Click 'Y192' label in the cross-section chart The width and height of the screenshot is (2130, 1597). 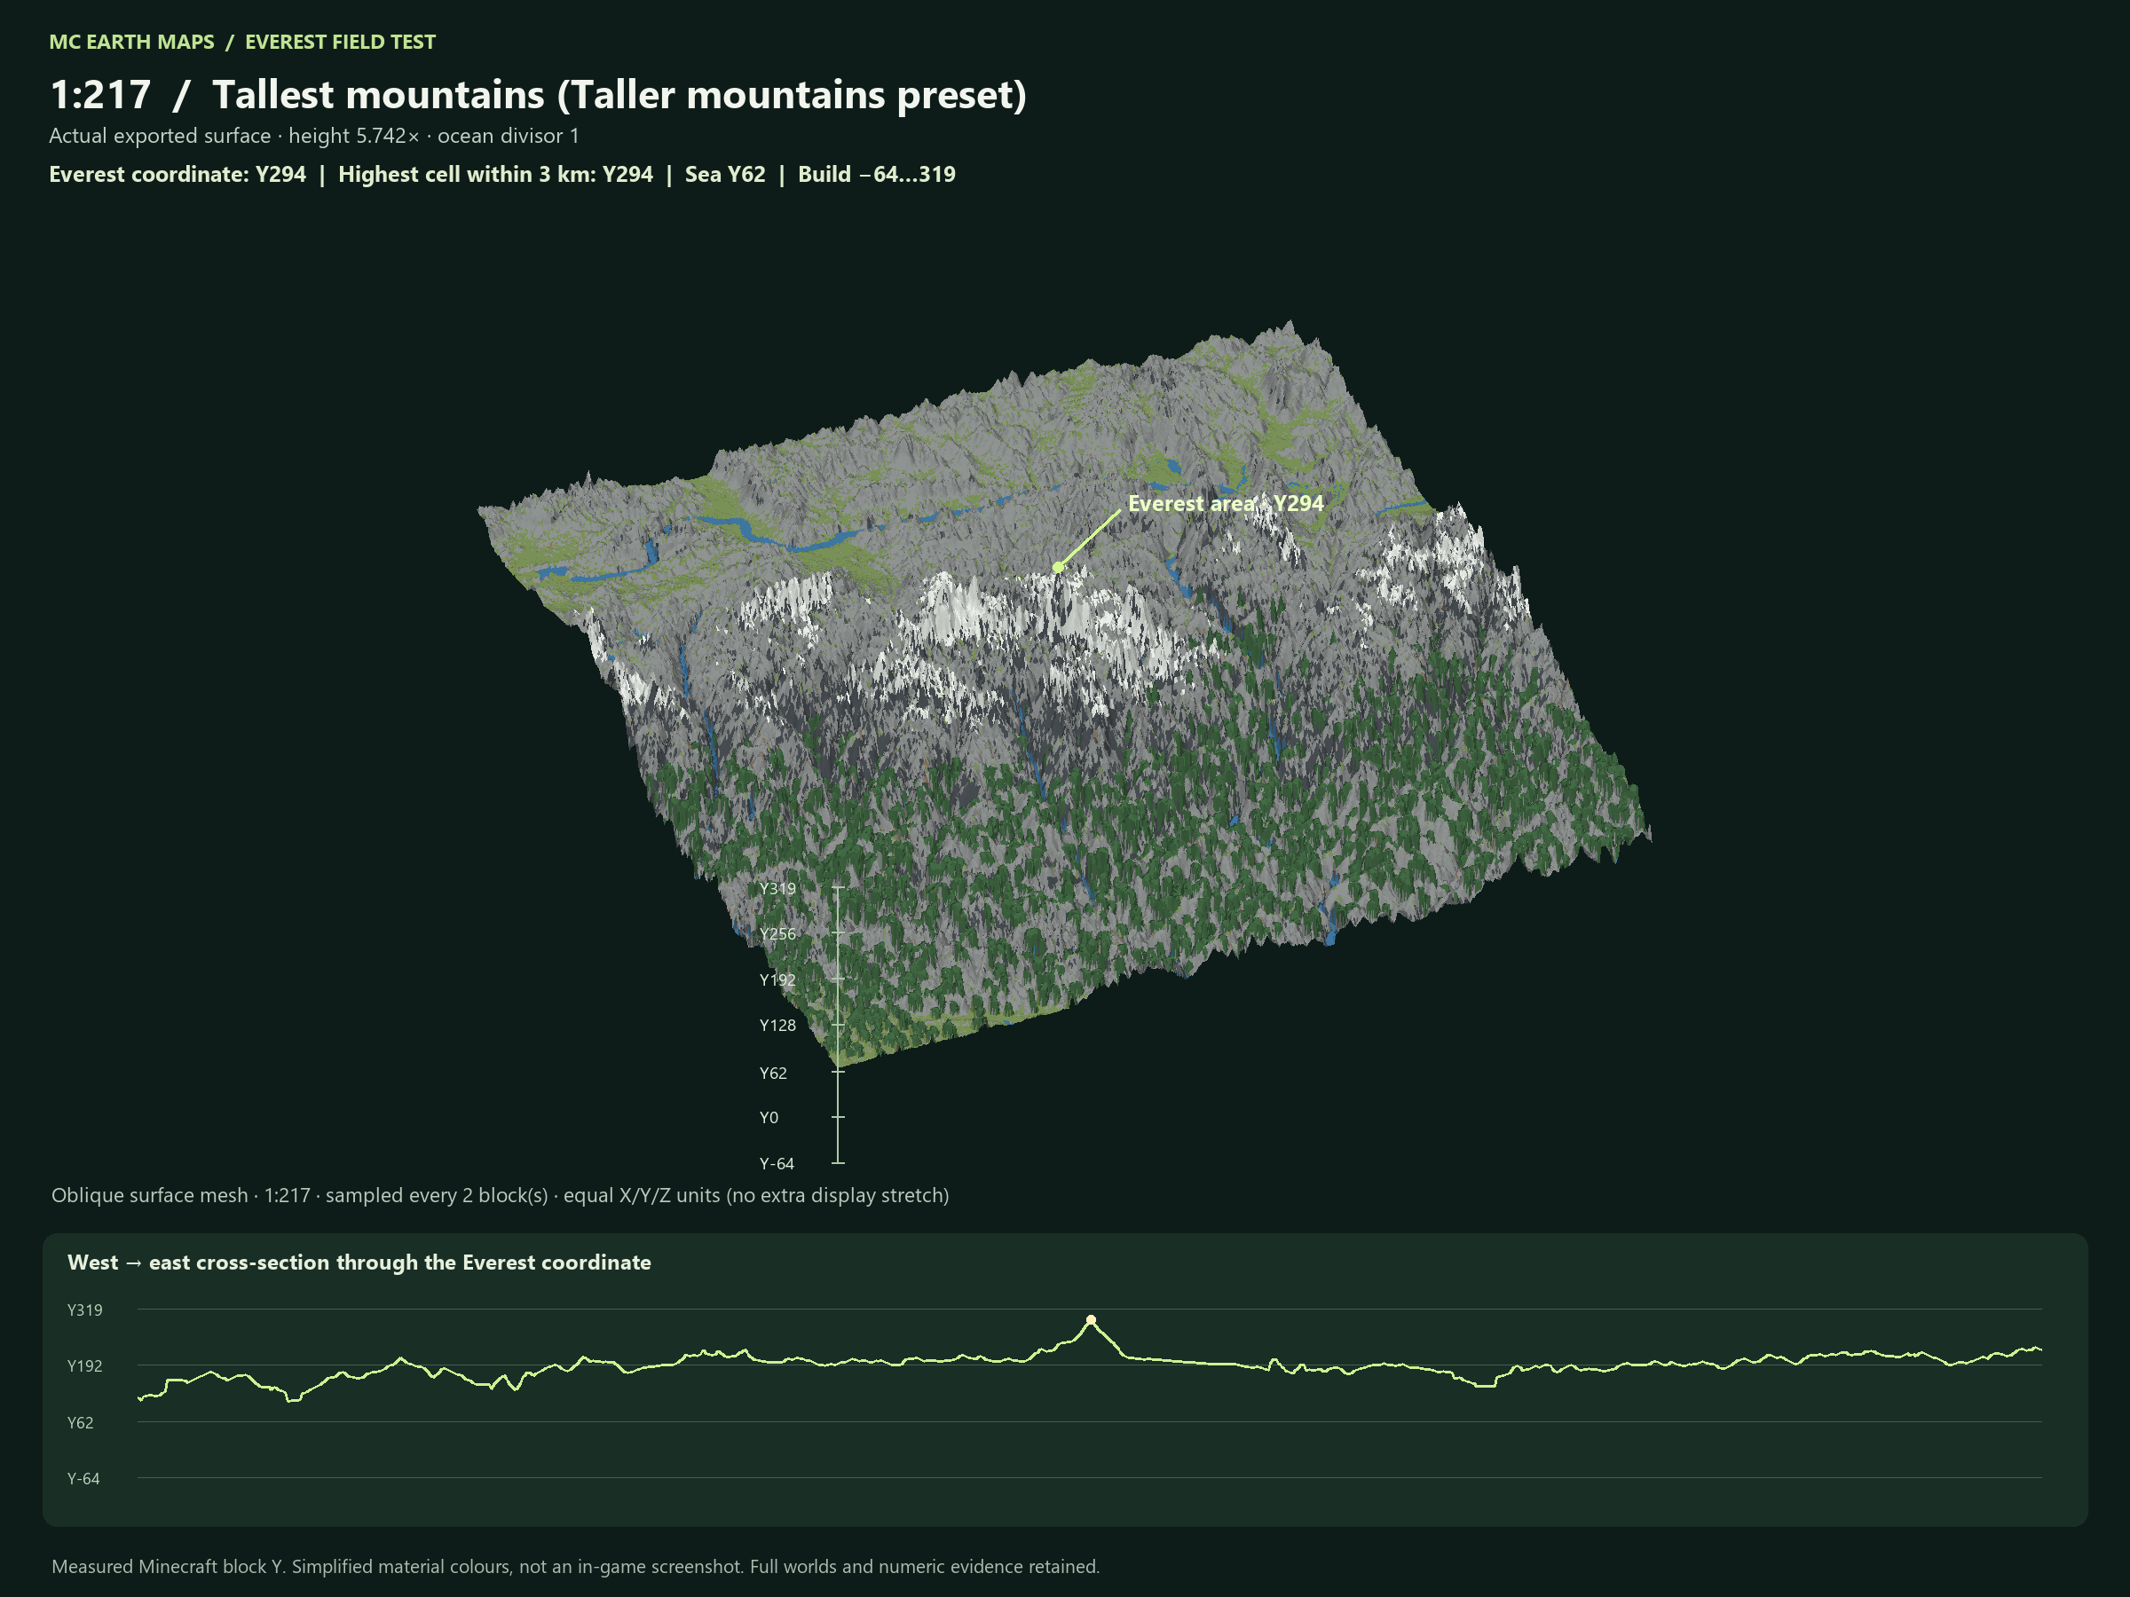84,1366
